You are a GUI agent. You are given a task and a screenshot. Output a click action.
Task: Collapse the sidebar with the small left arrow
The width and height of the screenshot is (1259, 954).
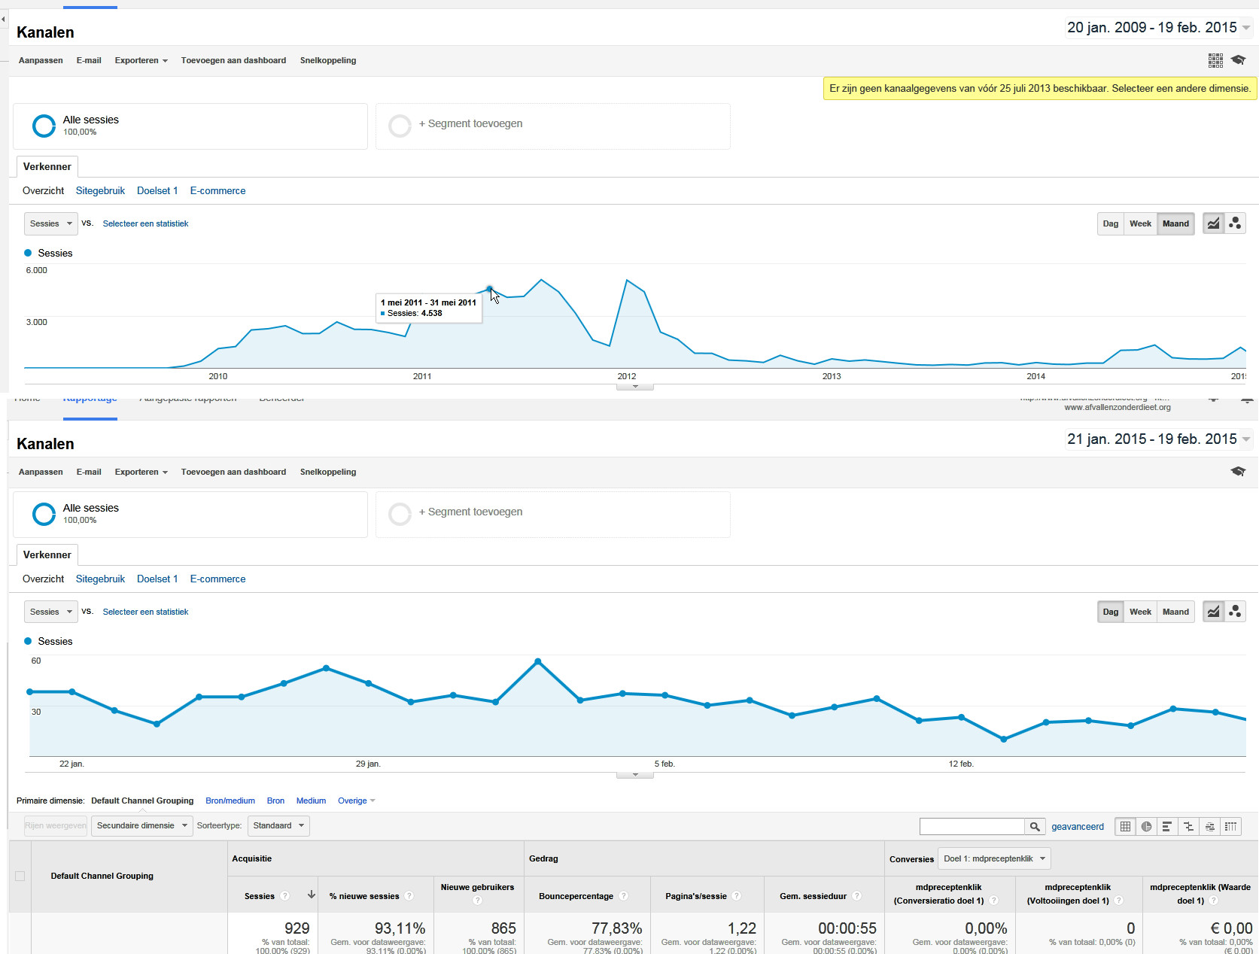click(3, 19)
